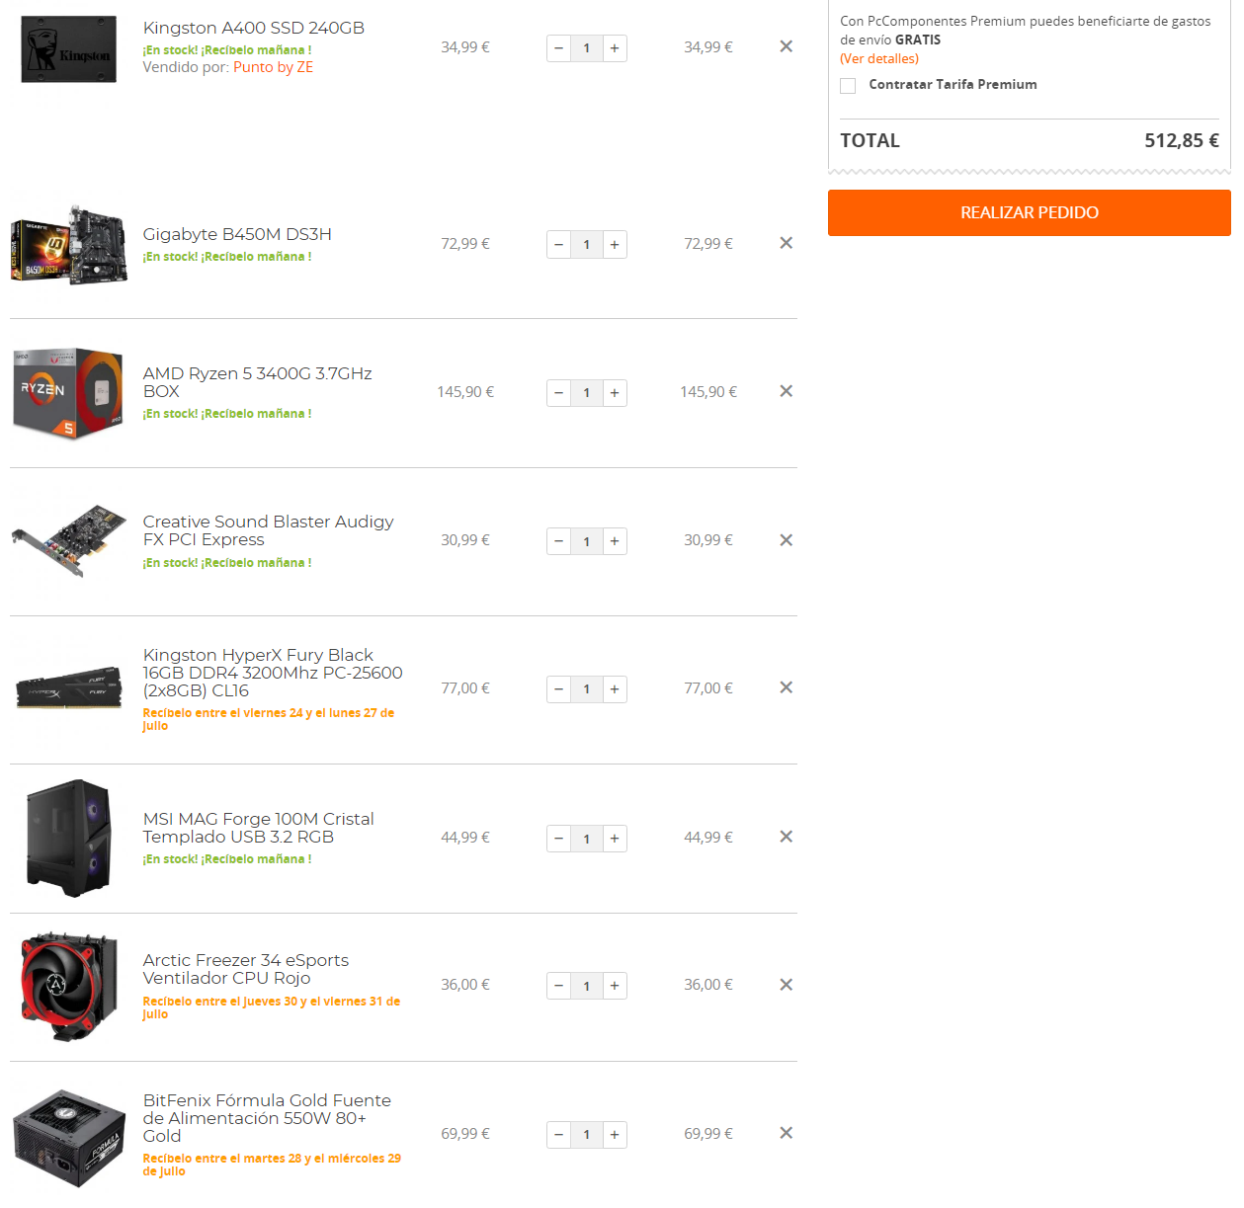Screen dimensions: 1244x1208
Task: Increase MSI MAG Forge 100M quantity
Action: [x=615, y=839]
